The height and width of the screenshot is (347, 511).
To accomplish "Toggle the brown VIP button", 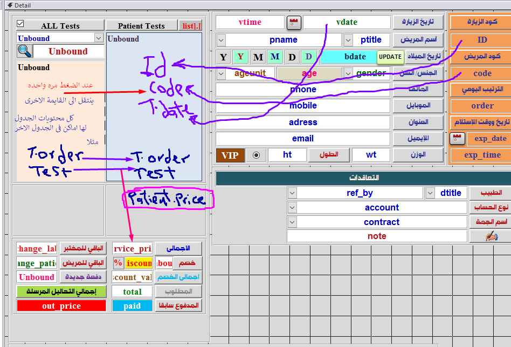I will pos(230,155).
